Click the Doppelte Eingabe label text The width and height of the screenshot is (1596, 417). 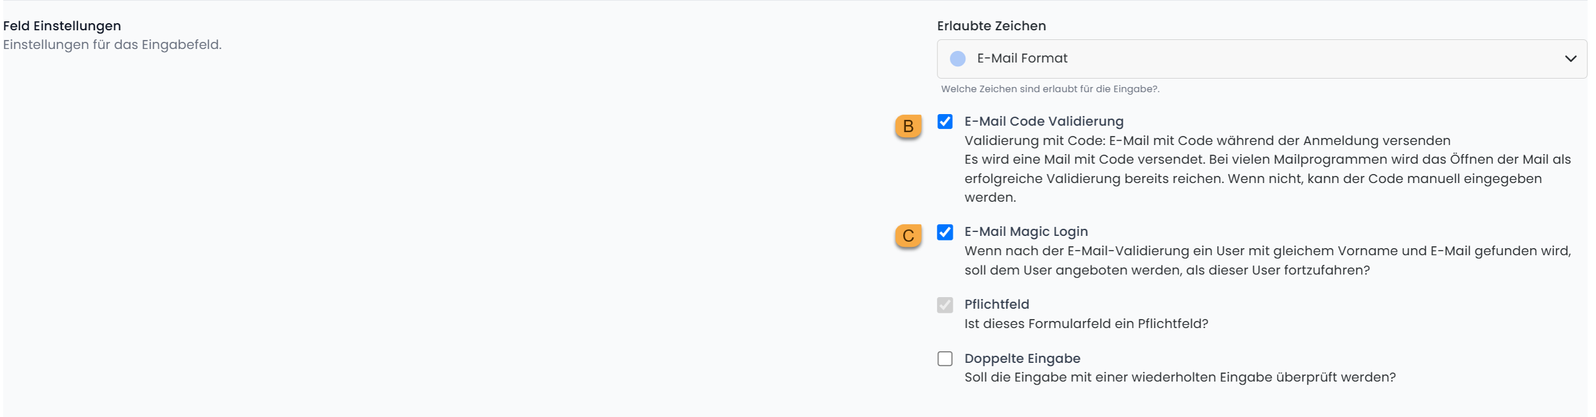coord(1022,358)
